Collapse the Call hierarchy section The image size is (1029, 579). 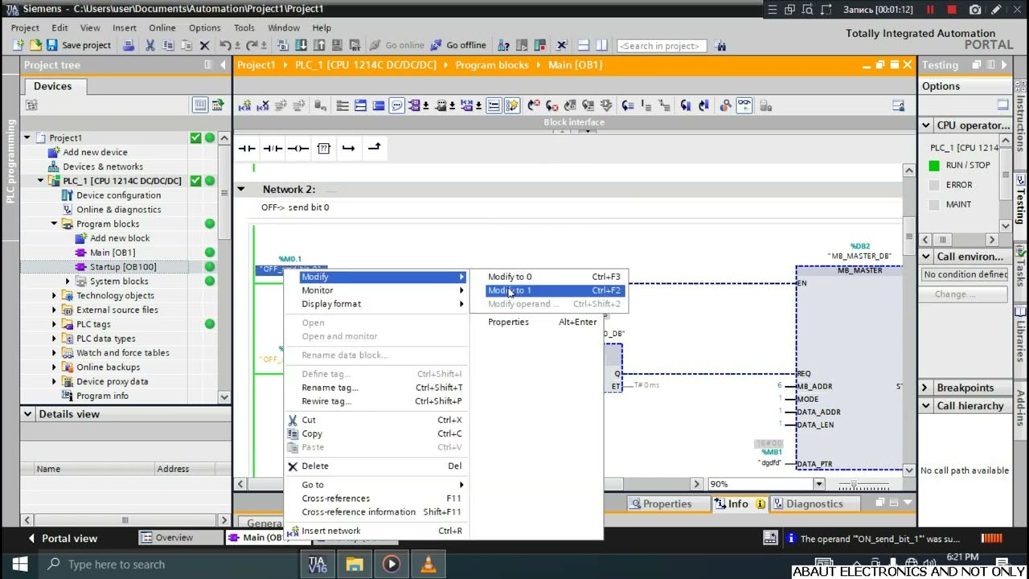click(x=924, y=406)
